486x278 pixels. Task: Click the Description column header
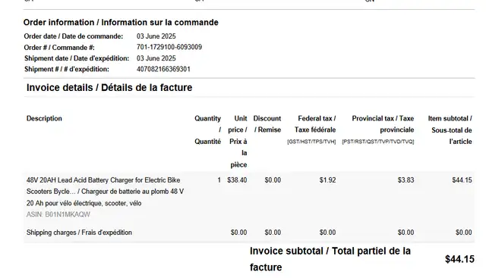pos(44,118)
